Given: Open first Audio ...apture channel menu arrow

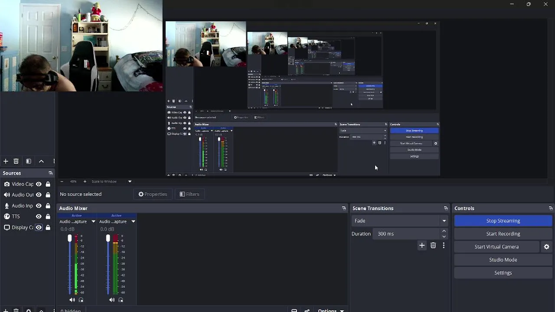Looking at the screenshot, I should [93, 221].
